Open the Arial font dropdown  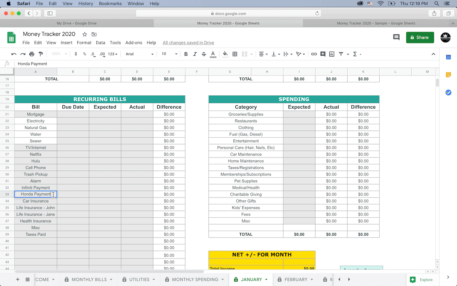pos(140,54)
